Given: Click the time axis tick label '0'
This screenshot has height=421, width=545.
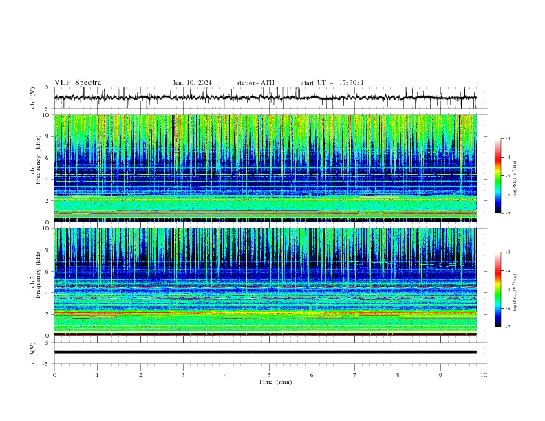Looking at the screenshot, I should pos(54,375).
